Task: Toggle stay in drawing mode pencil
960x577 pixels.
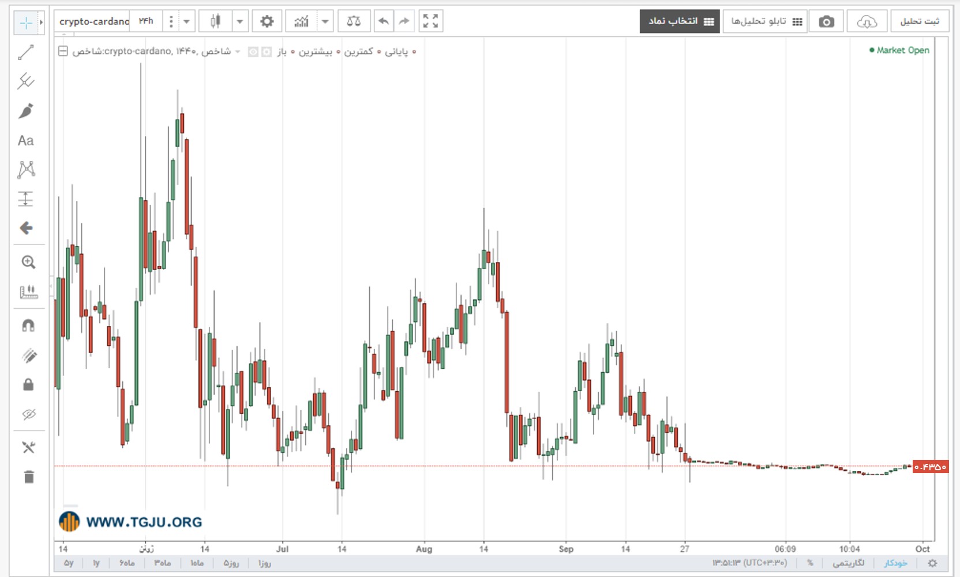Action: 28,355
